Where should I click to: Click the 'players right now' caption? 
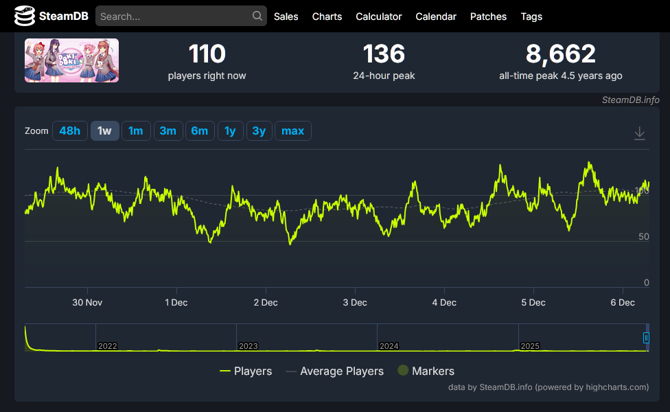207,76
